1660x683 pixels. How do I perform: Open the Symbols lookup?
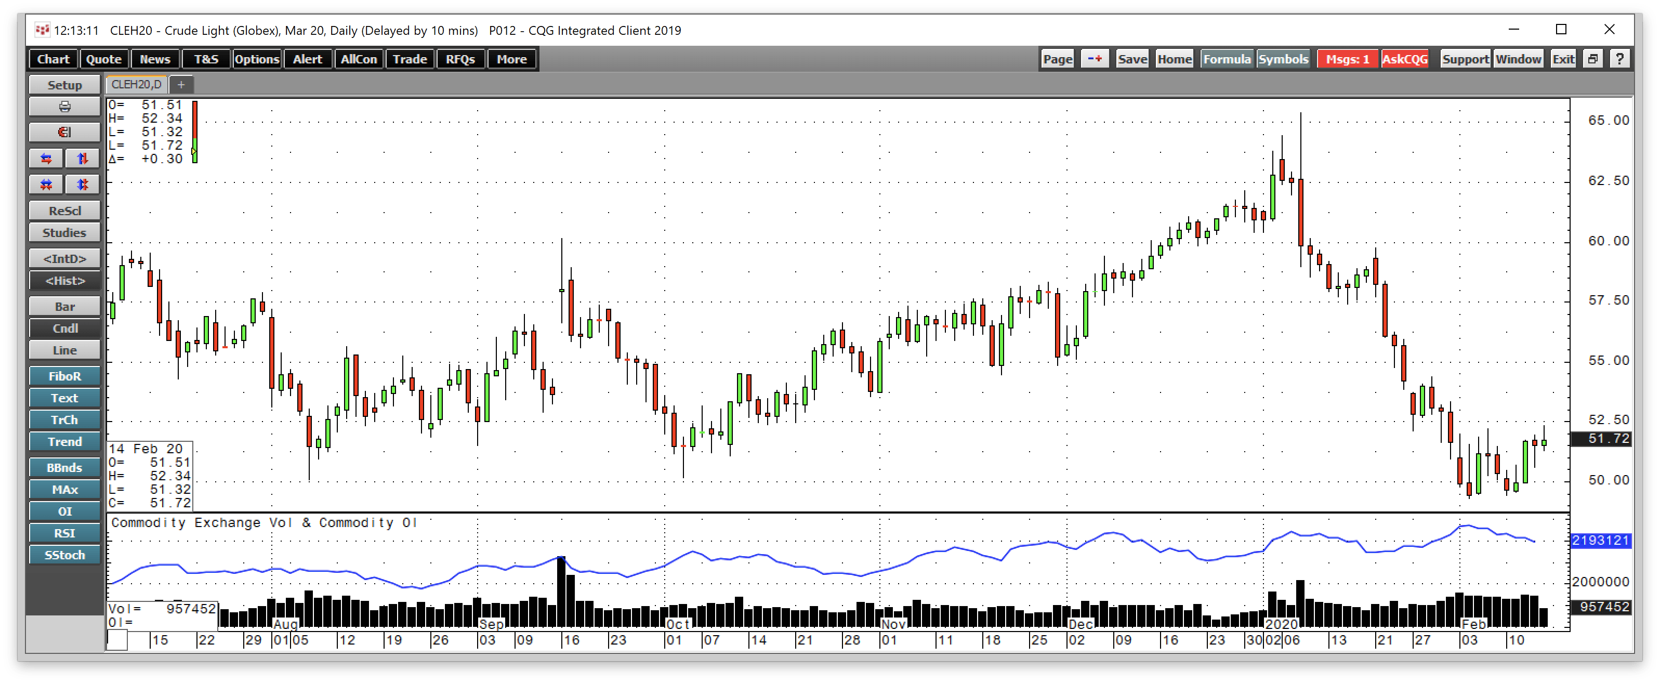(1283, 59)
